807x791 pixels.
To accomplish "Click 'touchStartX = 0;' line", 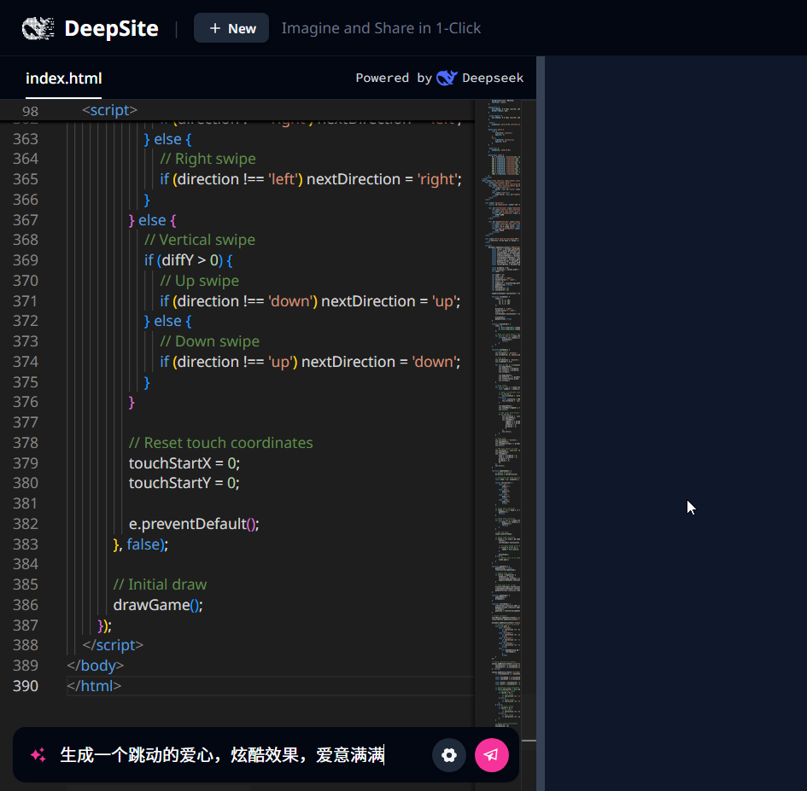I will point(184,462).
